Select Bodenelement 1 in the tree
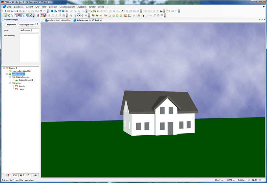The image size is (267, 183). click(x=25, y=80)
